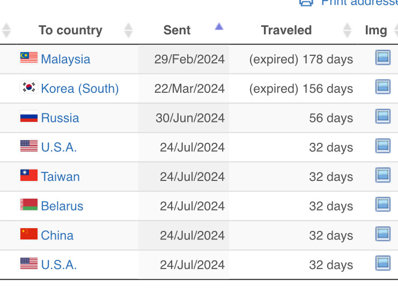Click the Sent column header
The image size is (398, 291).
click(x=177, y=30)
